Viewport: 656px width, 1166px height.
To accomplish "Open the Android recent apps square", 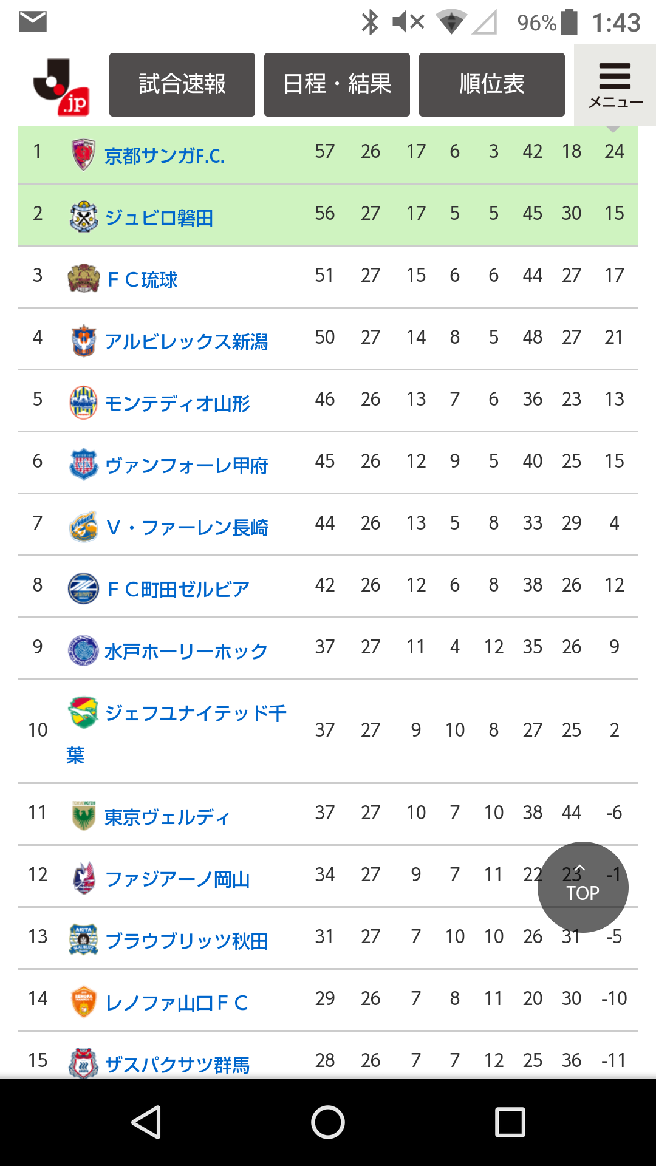I will (510, 1122).
